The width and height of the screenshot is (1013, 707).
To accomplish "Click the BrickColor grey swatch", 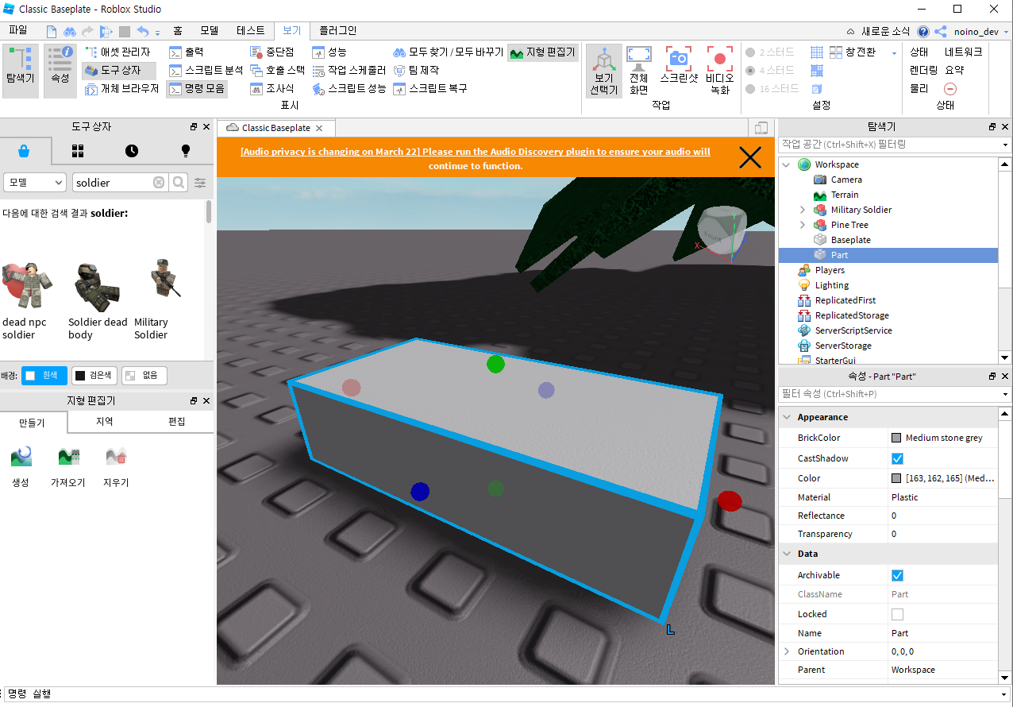I will [x=896, y=438].
